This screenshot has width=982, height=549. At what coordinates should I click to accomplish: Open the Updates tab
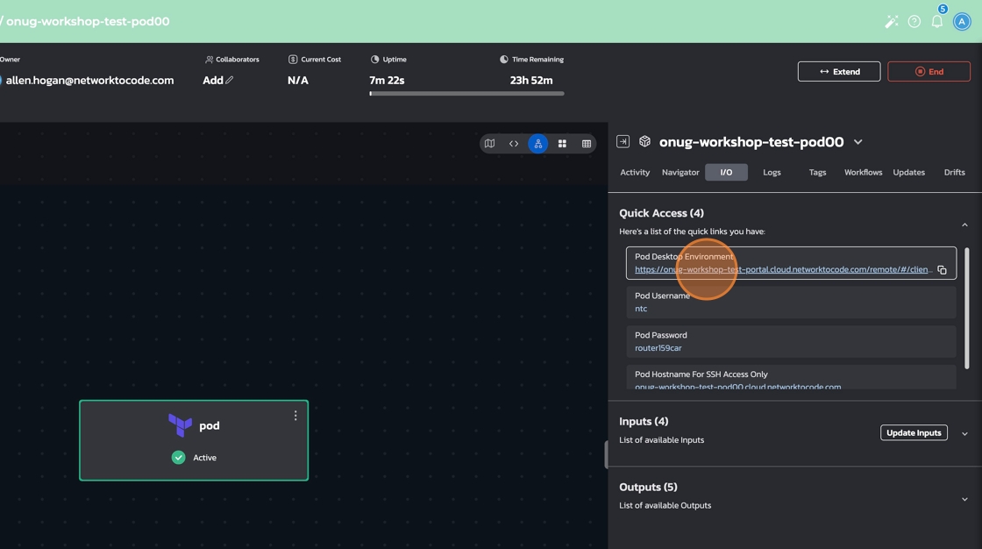click(908, 173)
